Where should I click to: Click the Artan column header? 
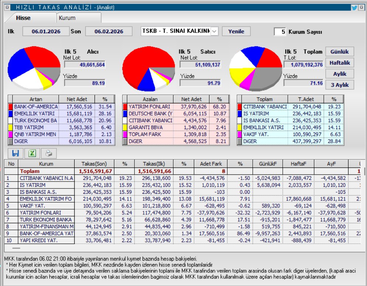pos(36,99)
